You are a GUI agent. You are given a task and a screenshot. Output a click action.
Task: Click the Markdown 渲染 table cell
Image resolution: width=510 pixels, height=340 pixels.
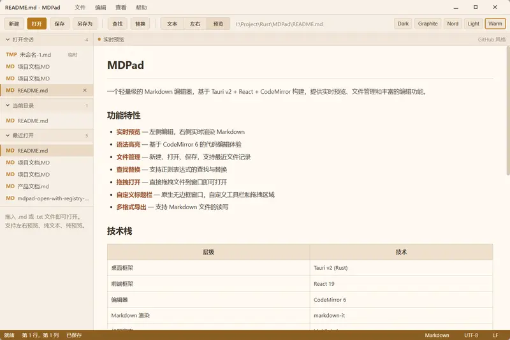pos(208,316)
